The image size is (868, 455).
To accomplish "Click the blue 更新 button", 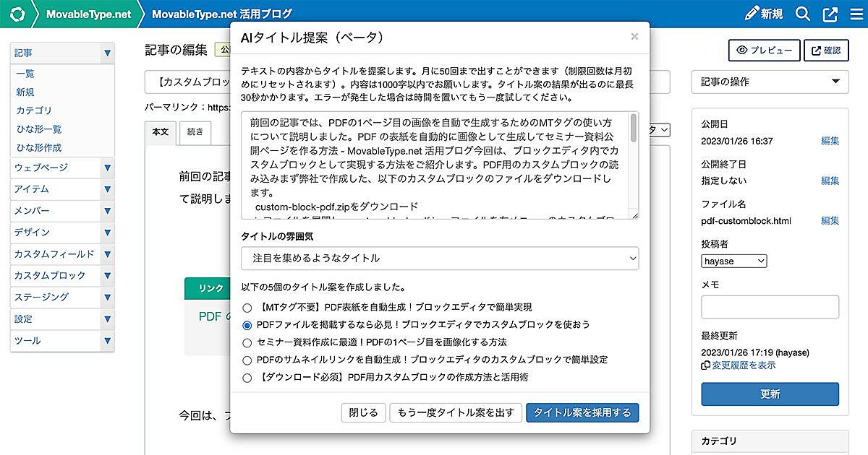I will 770,394.
